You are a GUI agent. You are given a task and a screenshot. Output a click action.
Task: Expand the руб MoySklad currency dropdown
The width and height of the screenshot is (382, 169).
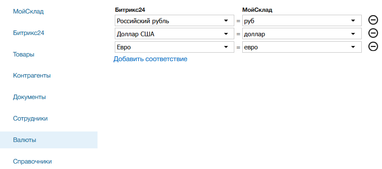(x=302, y=21)
